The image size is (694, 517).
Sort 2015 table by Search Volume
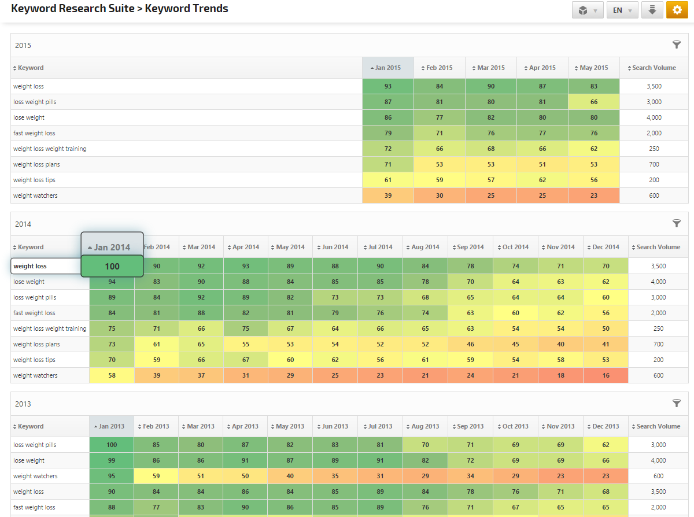(x=654, y=68)
